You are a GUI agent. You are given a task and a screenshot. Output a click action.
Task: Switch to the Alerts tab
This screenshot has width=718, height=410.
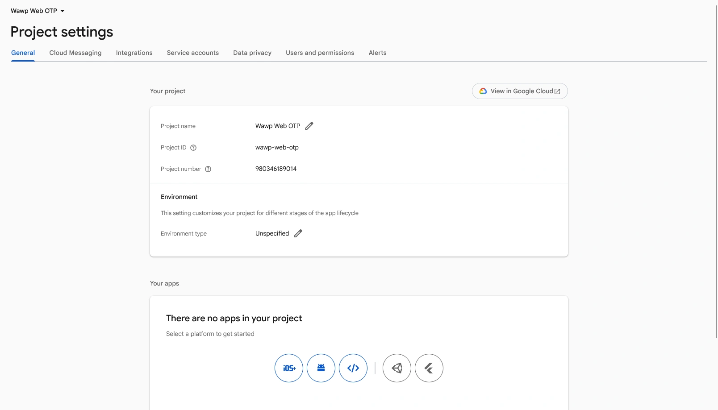click(378, 53)
